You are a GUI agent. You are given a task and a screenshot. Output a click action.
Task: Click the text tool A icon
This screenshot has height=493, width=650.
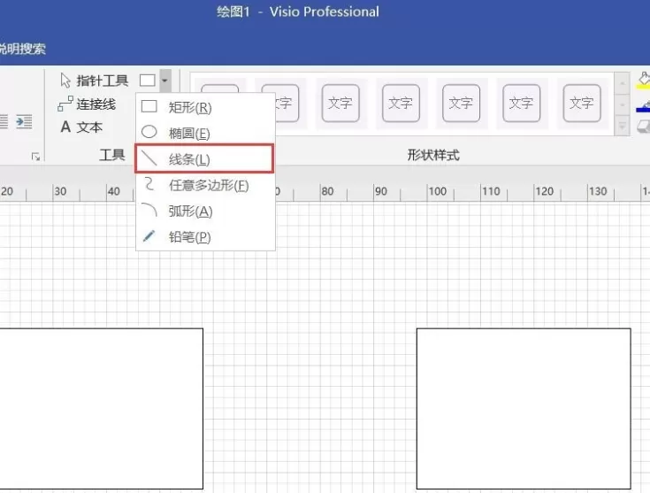click(65, 127)
